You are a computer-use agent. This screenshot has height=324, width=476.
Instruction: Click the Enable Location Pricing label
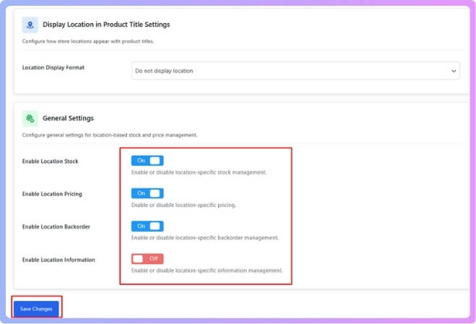pos(52,194)
